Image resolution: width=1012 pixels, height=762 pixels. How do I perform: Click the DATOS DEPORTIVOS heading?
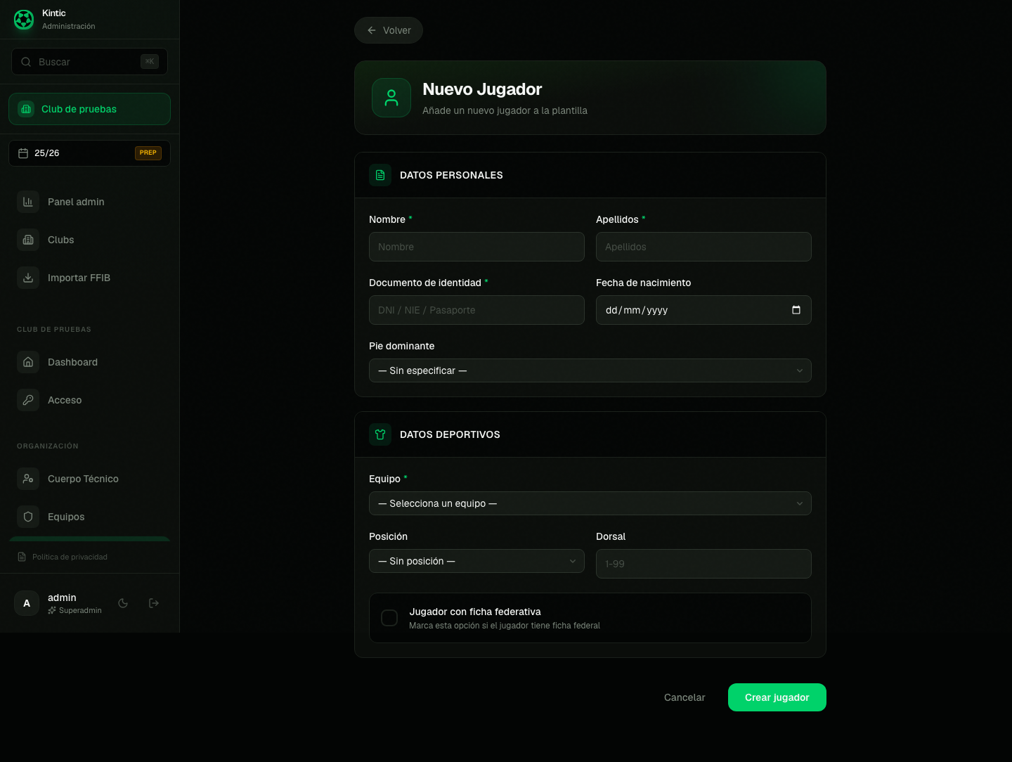click(x=450, y=434)
